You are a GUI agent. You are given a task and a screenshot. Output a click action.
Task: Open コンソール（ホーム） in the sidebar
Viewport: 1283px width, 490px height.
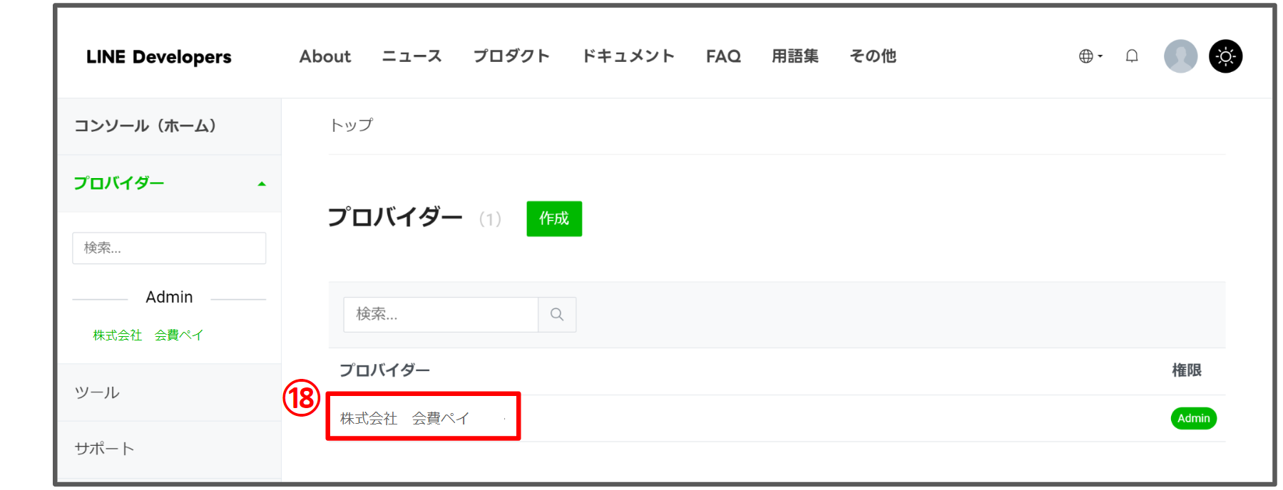[145, 126]
